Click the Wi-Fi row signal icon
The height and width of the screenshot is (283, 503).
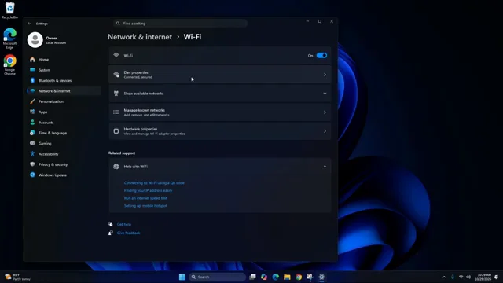pyautogui.click(x=116, y=56)
